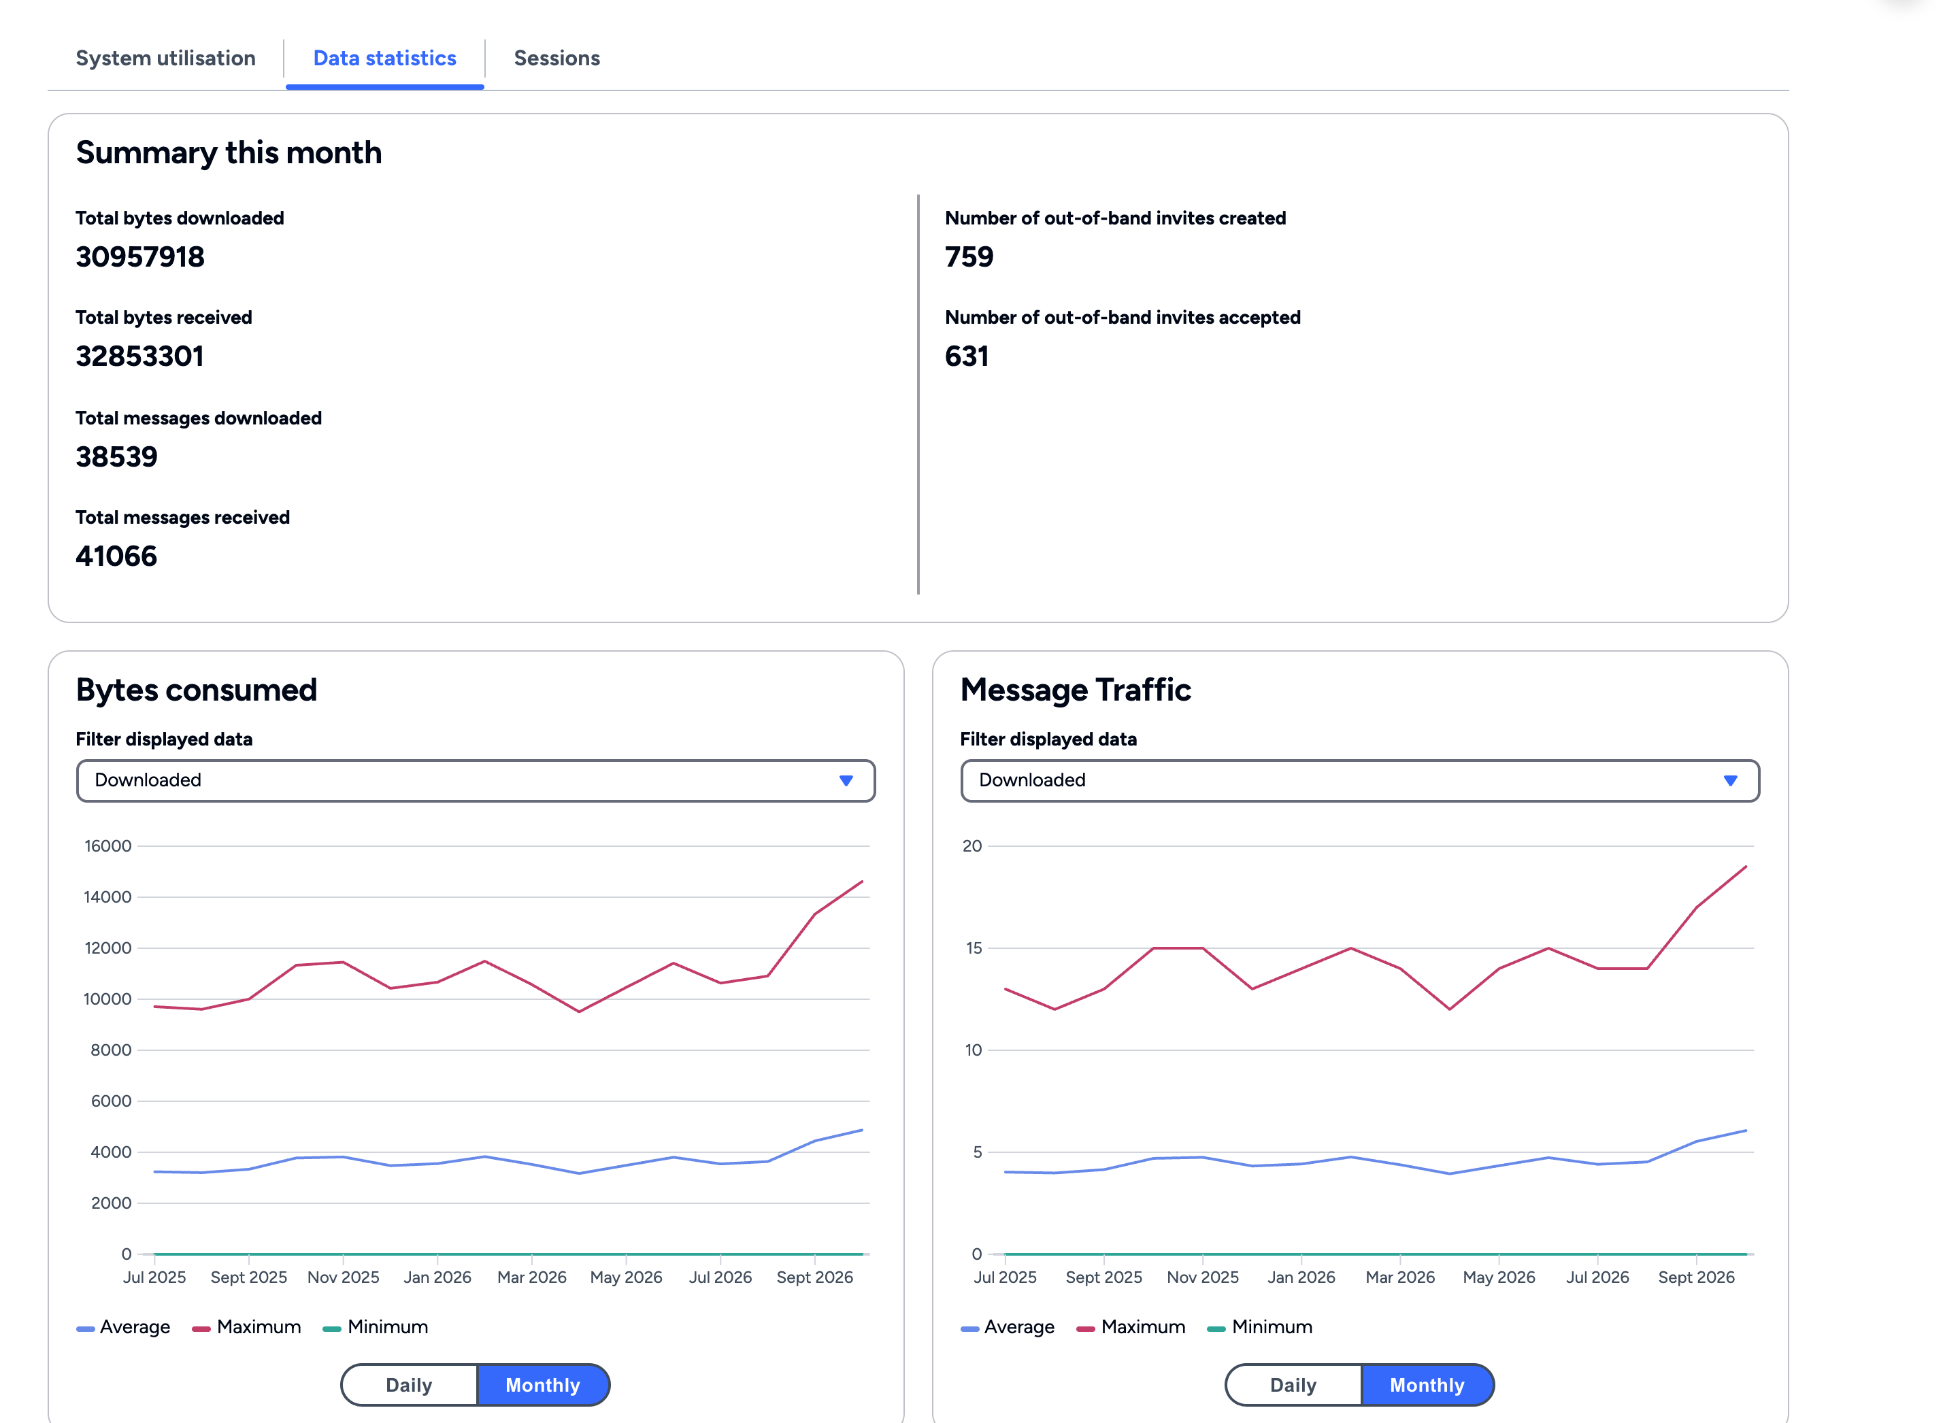Click the Message Traffic heading

pyautogui.click(x=1076, y=690)
